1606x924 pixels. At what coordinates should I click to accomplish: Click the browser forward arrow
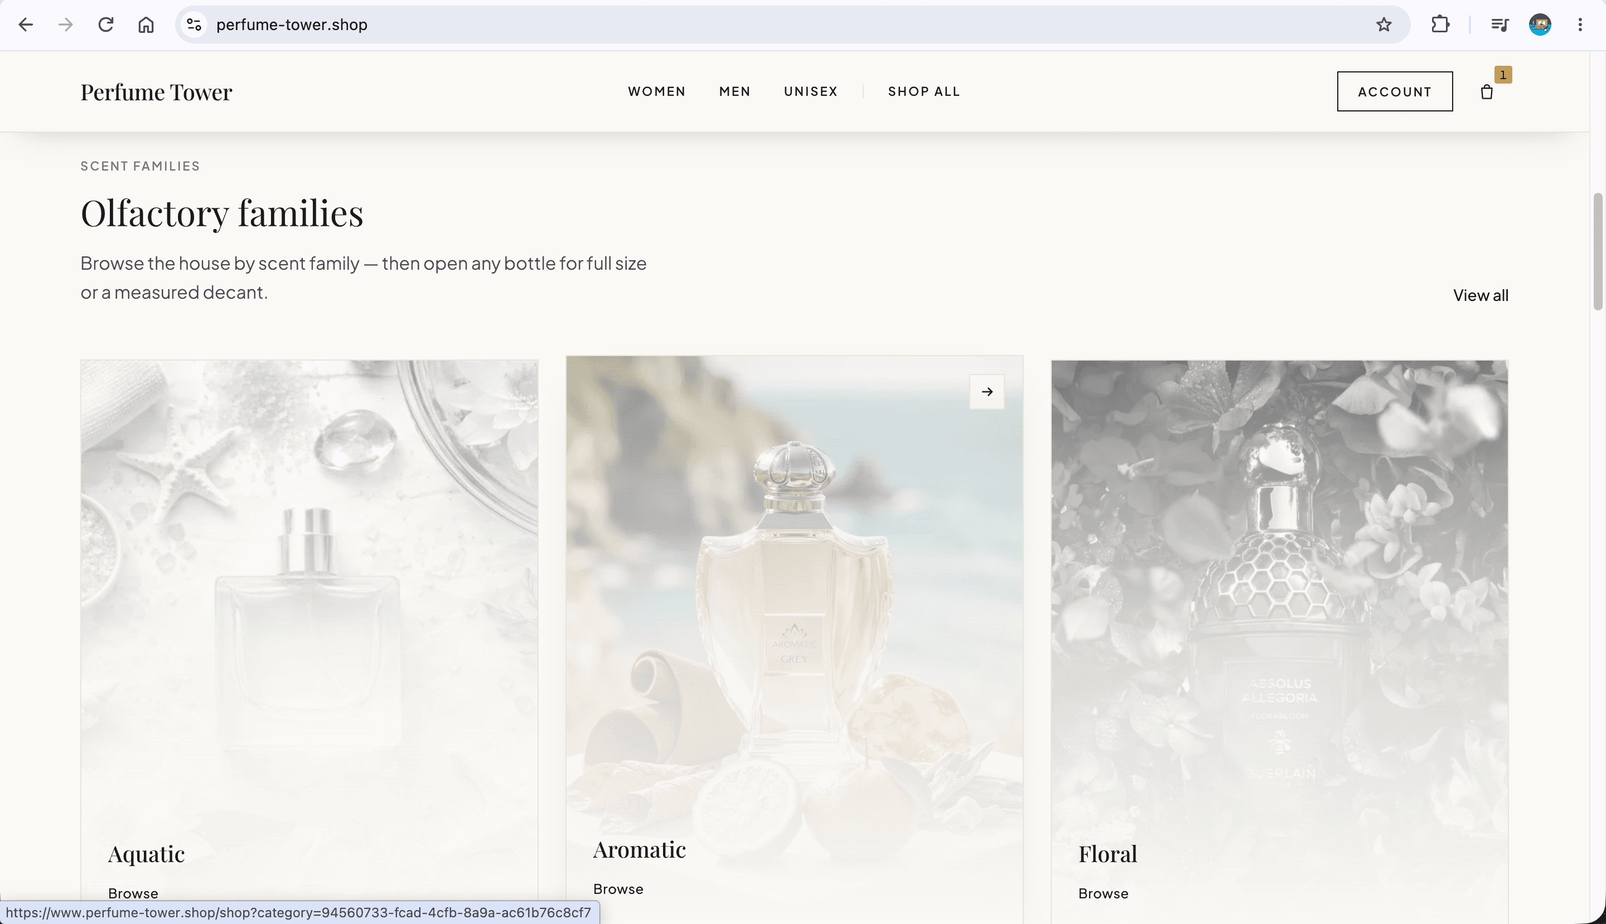click(65, 25)
